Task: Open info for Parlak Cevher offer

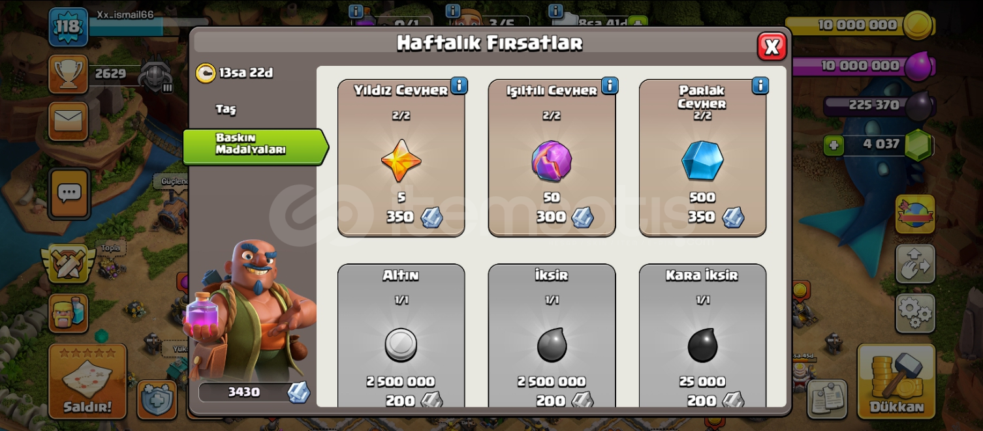Action: click(x=760, y=85)
